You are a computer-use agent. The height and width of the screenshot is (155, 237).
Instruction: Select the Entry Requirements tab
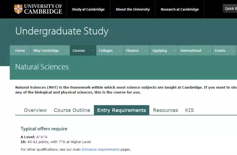pos(121,110)
